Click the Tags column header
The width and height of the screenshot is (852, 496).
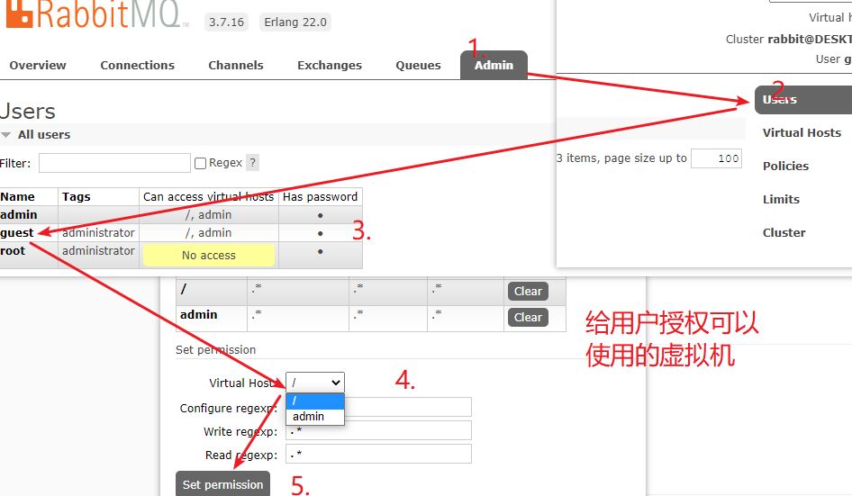coord(76,196)
